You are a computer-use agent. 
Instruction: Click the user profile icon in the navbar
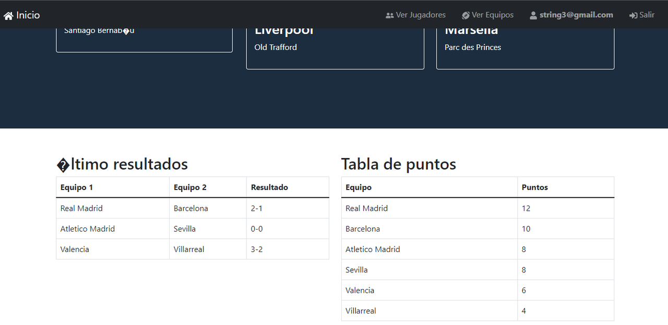533,15
